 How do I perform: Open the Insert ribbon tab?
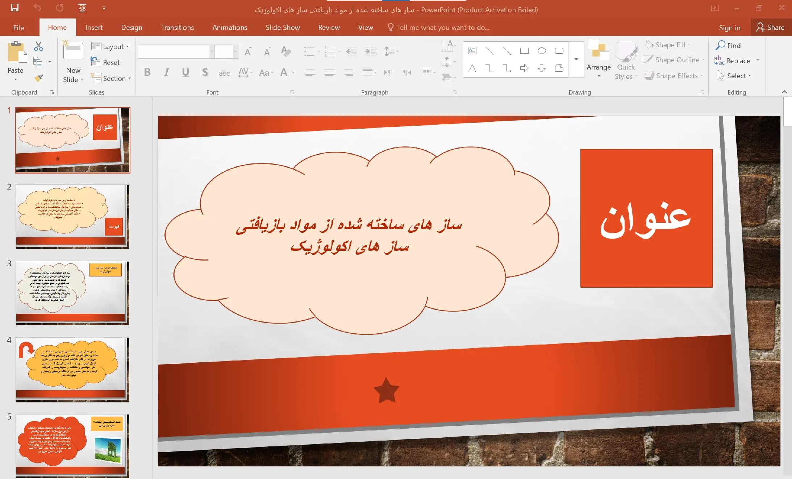pos(94,28)
